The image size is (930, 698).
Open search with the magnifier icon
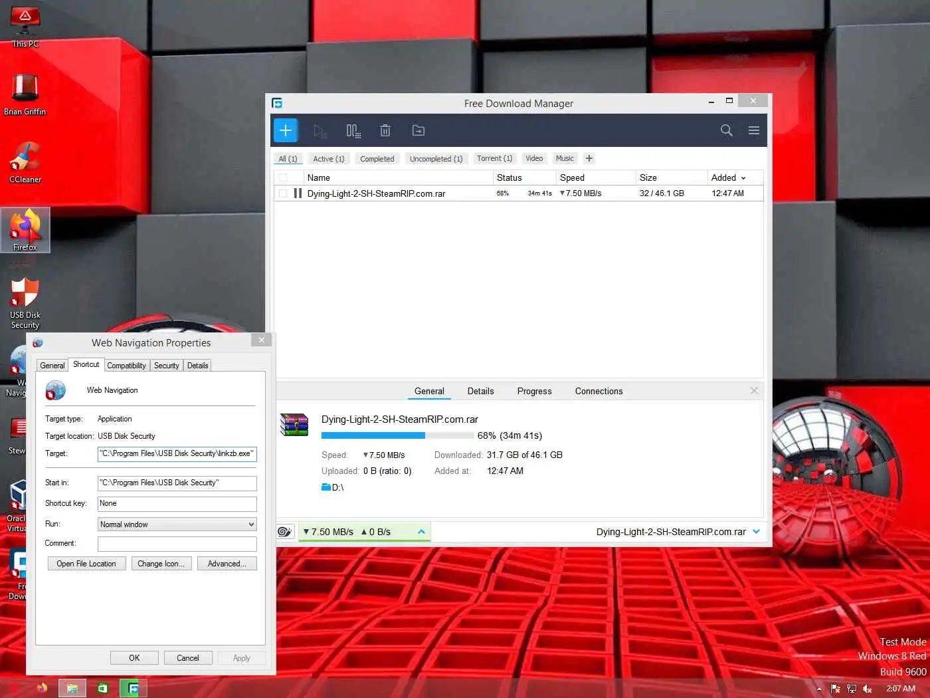(727, 130)
